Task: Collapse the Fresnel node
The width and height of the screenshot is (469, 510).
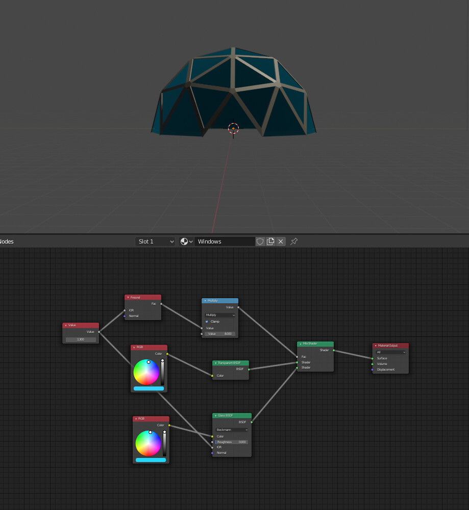Action: coord(128,298)
